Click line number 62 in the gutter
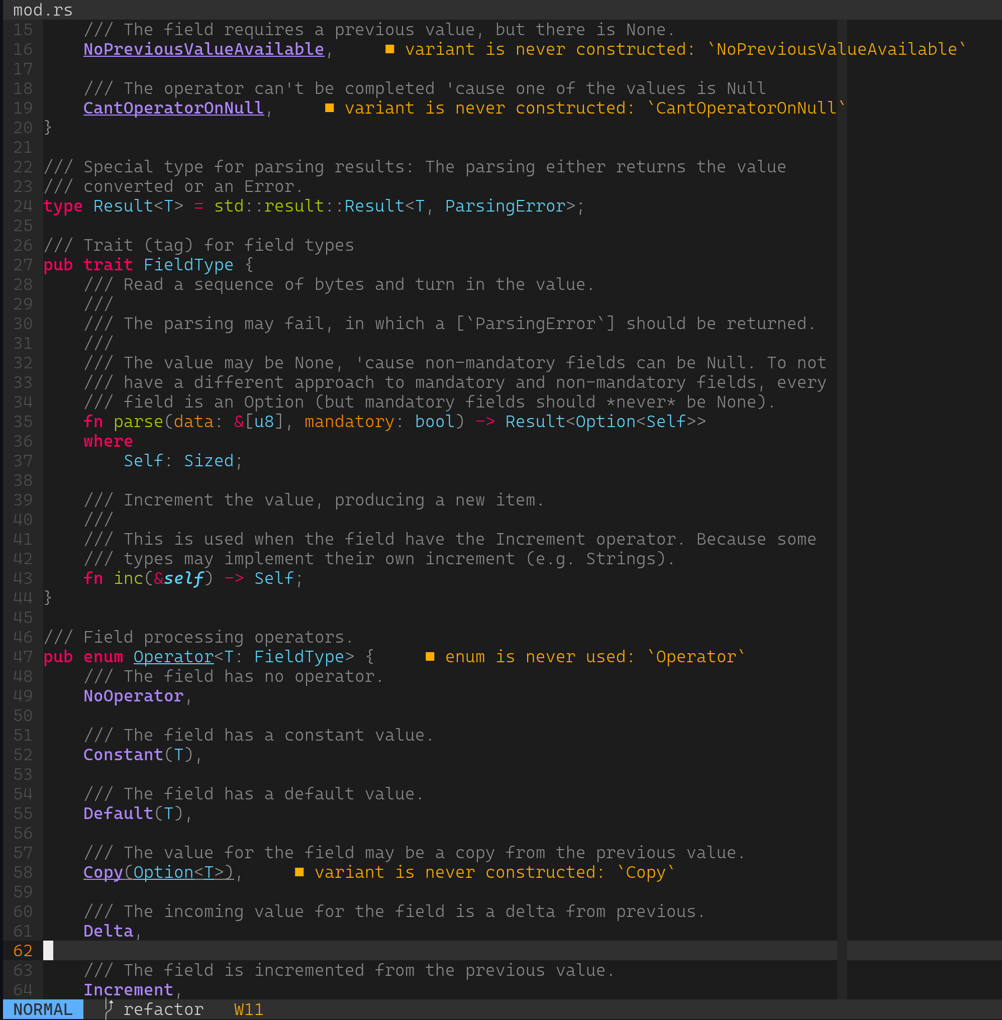The width and height of the screenshot is (1002, 1020). pos(23,951)
